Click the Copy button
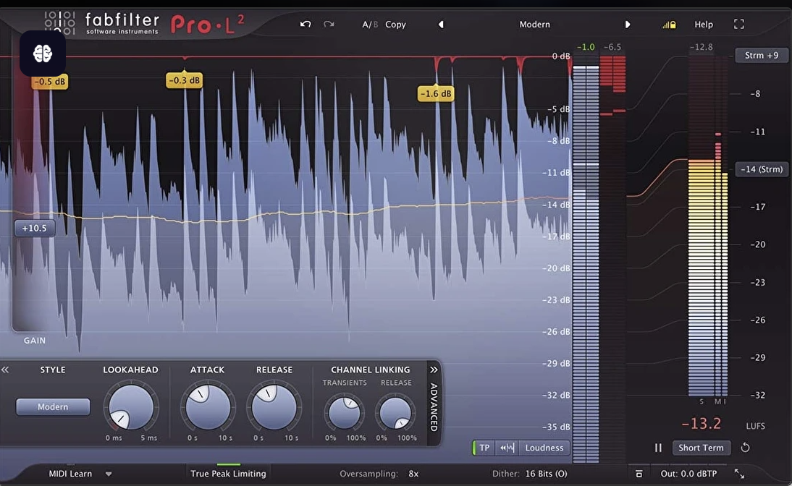The height and width of the screenshot is (486, 792). [x=395, y=24]
